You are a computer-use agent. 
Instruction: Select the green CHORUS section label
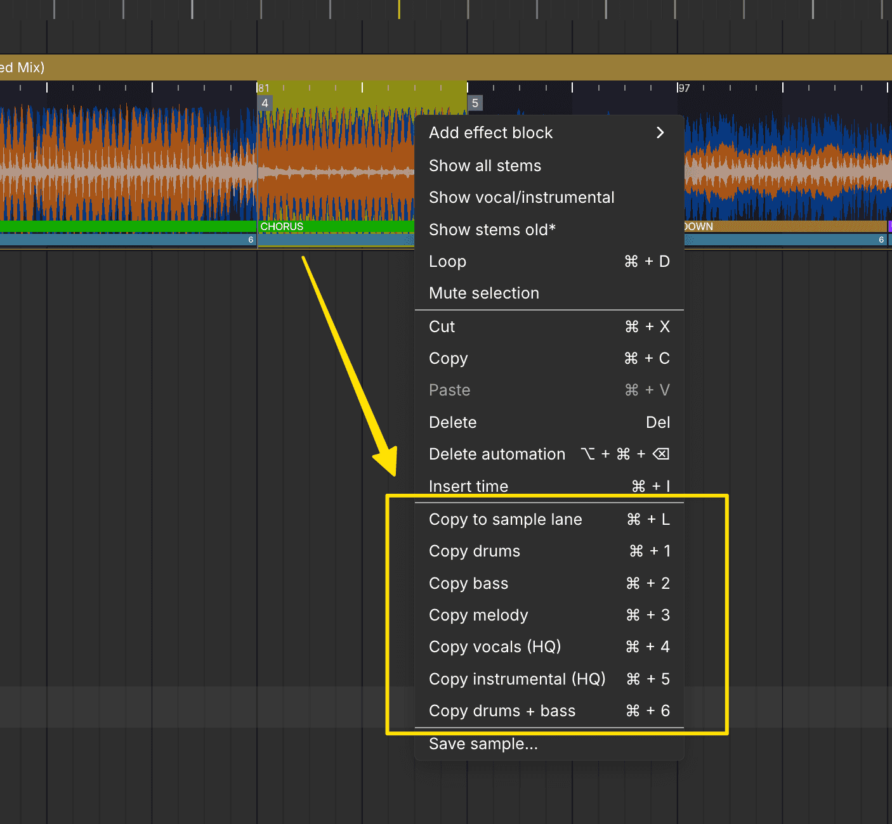point(282,226)
